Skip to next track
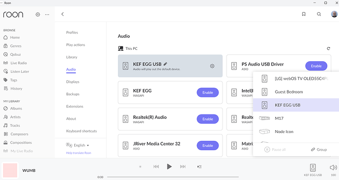The image size is (339, 180). (x=183, y=166)
